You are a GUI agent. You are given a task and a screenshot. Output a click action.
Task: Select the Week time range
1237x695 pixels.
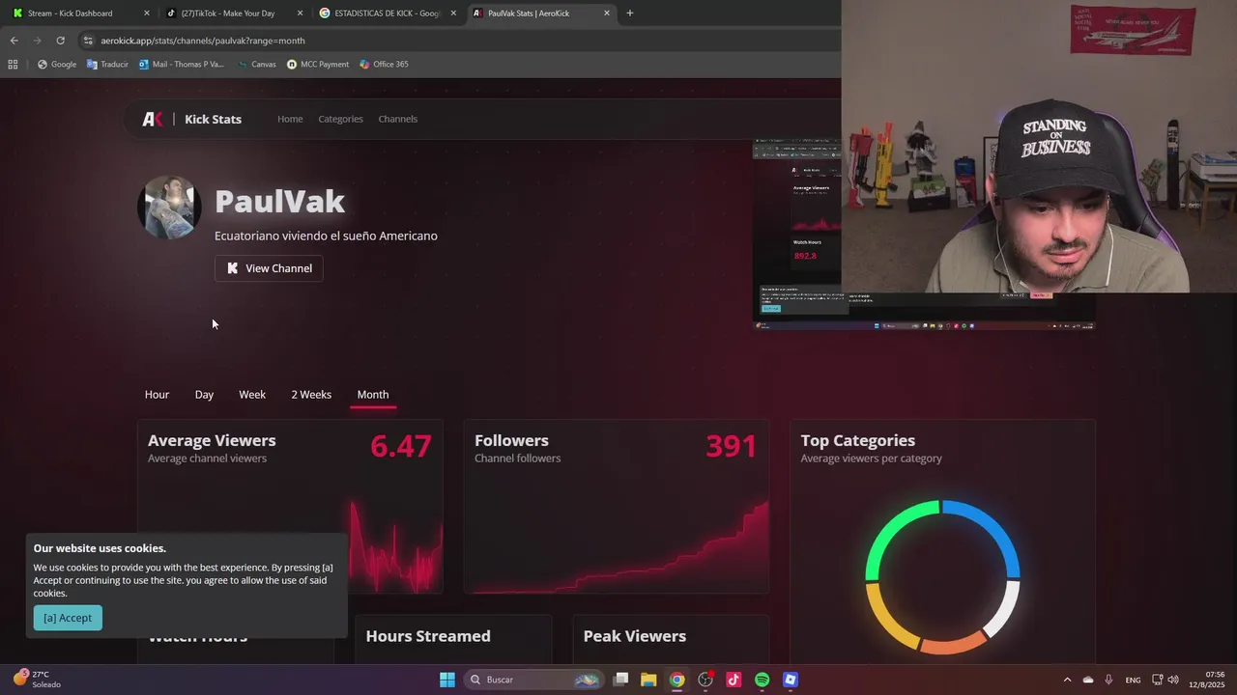252,395
